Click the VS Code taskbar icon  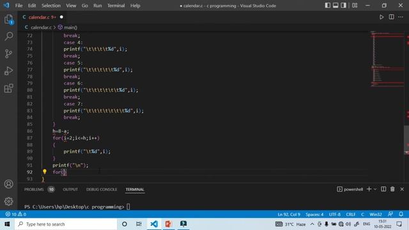154,224
